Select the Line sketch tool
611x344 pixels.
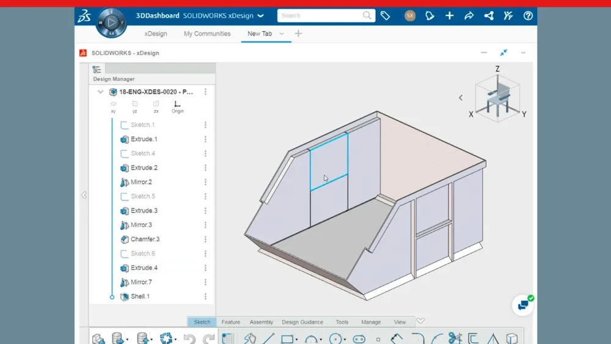[x=268, y=339]
